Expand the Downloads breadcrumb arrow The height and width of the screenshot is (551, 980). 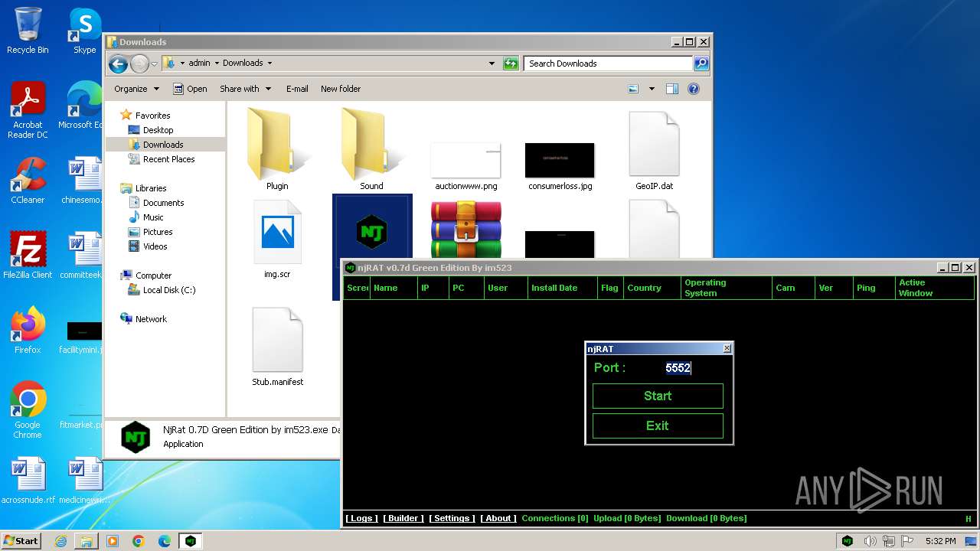coord(269,64)
